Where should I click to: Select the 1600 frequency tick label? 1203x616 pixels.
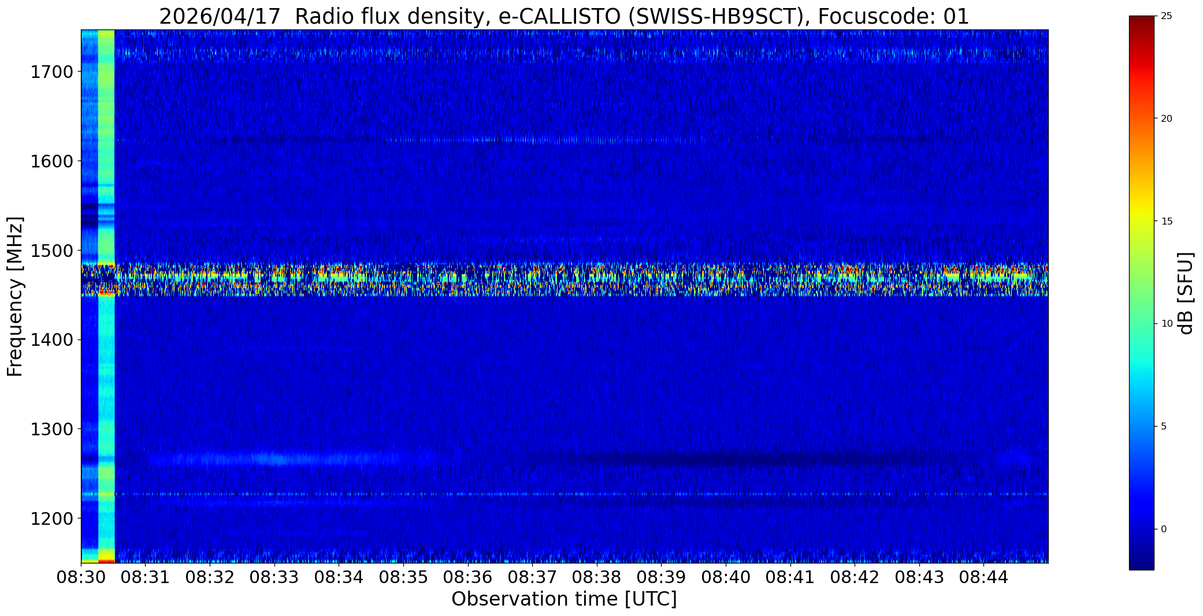(51, 161)
